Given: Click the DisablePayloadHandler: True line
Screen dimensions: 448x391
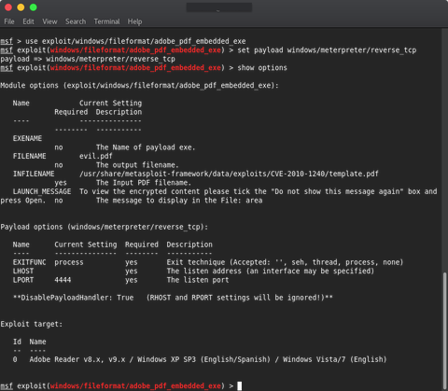Looking at the screenshot, I should 173,298.
